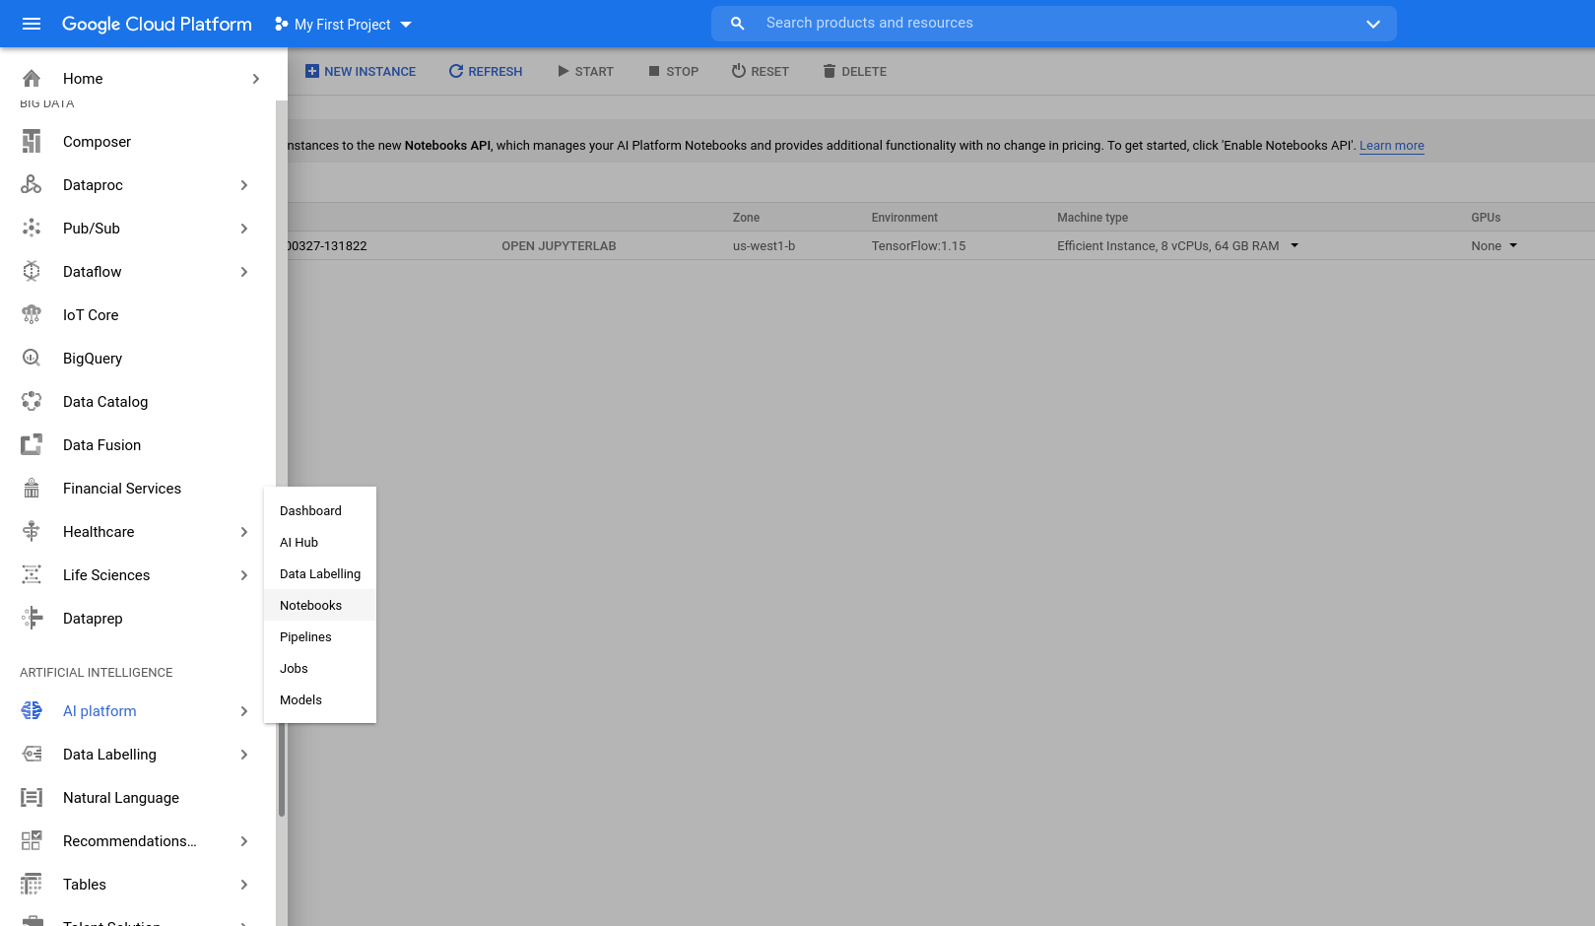Viewport: 1595px width, 926px height.
Task: Click the Data Fusion icon
Action: (32, 445)
